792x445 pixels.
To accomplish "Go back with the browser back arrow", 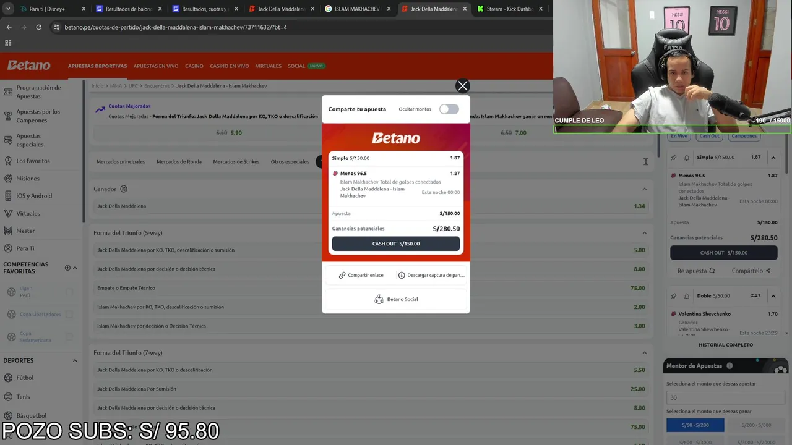I will (x=9, y=27).
